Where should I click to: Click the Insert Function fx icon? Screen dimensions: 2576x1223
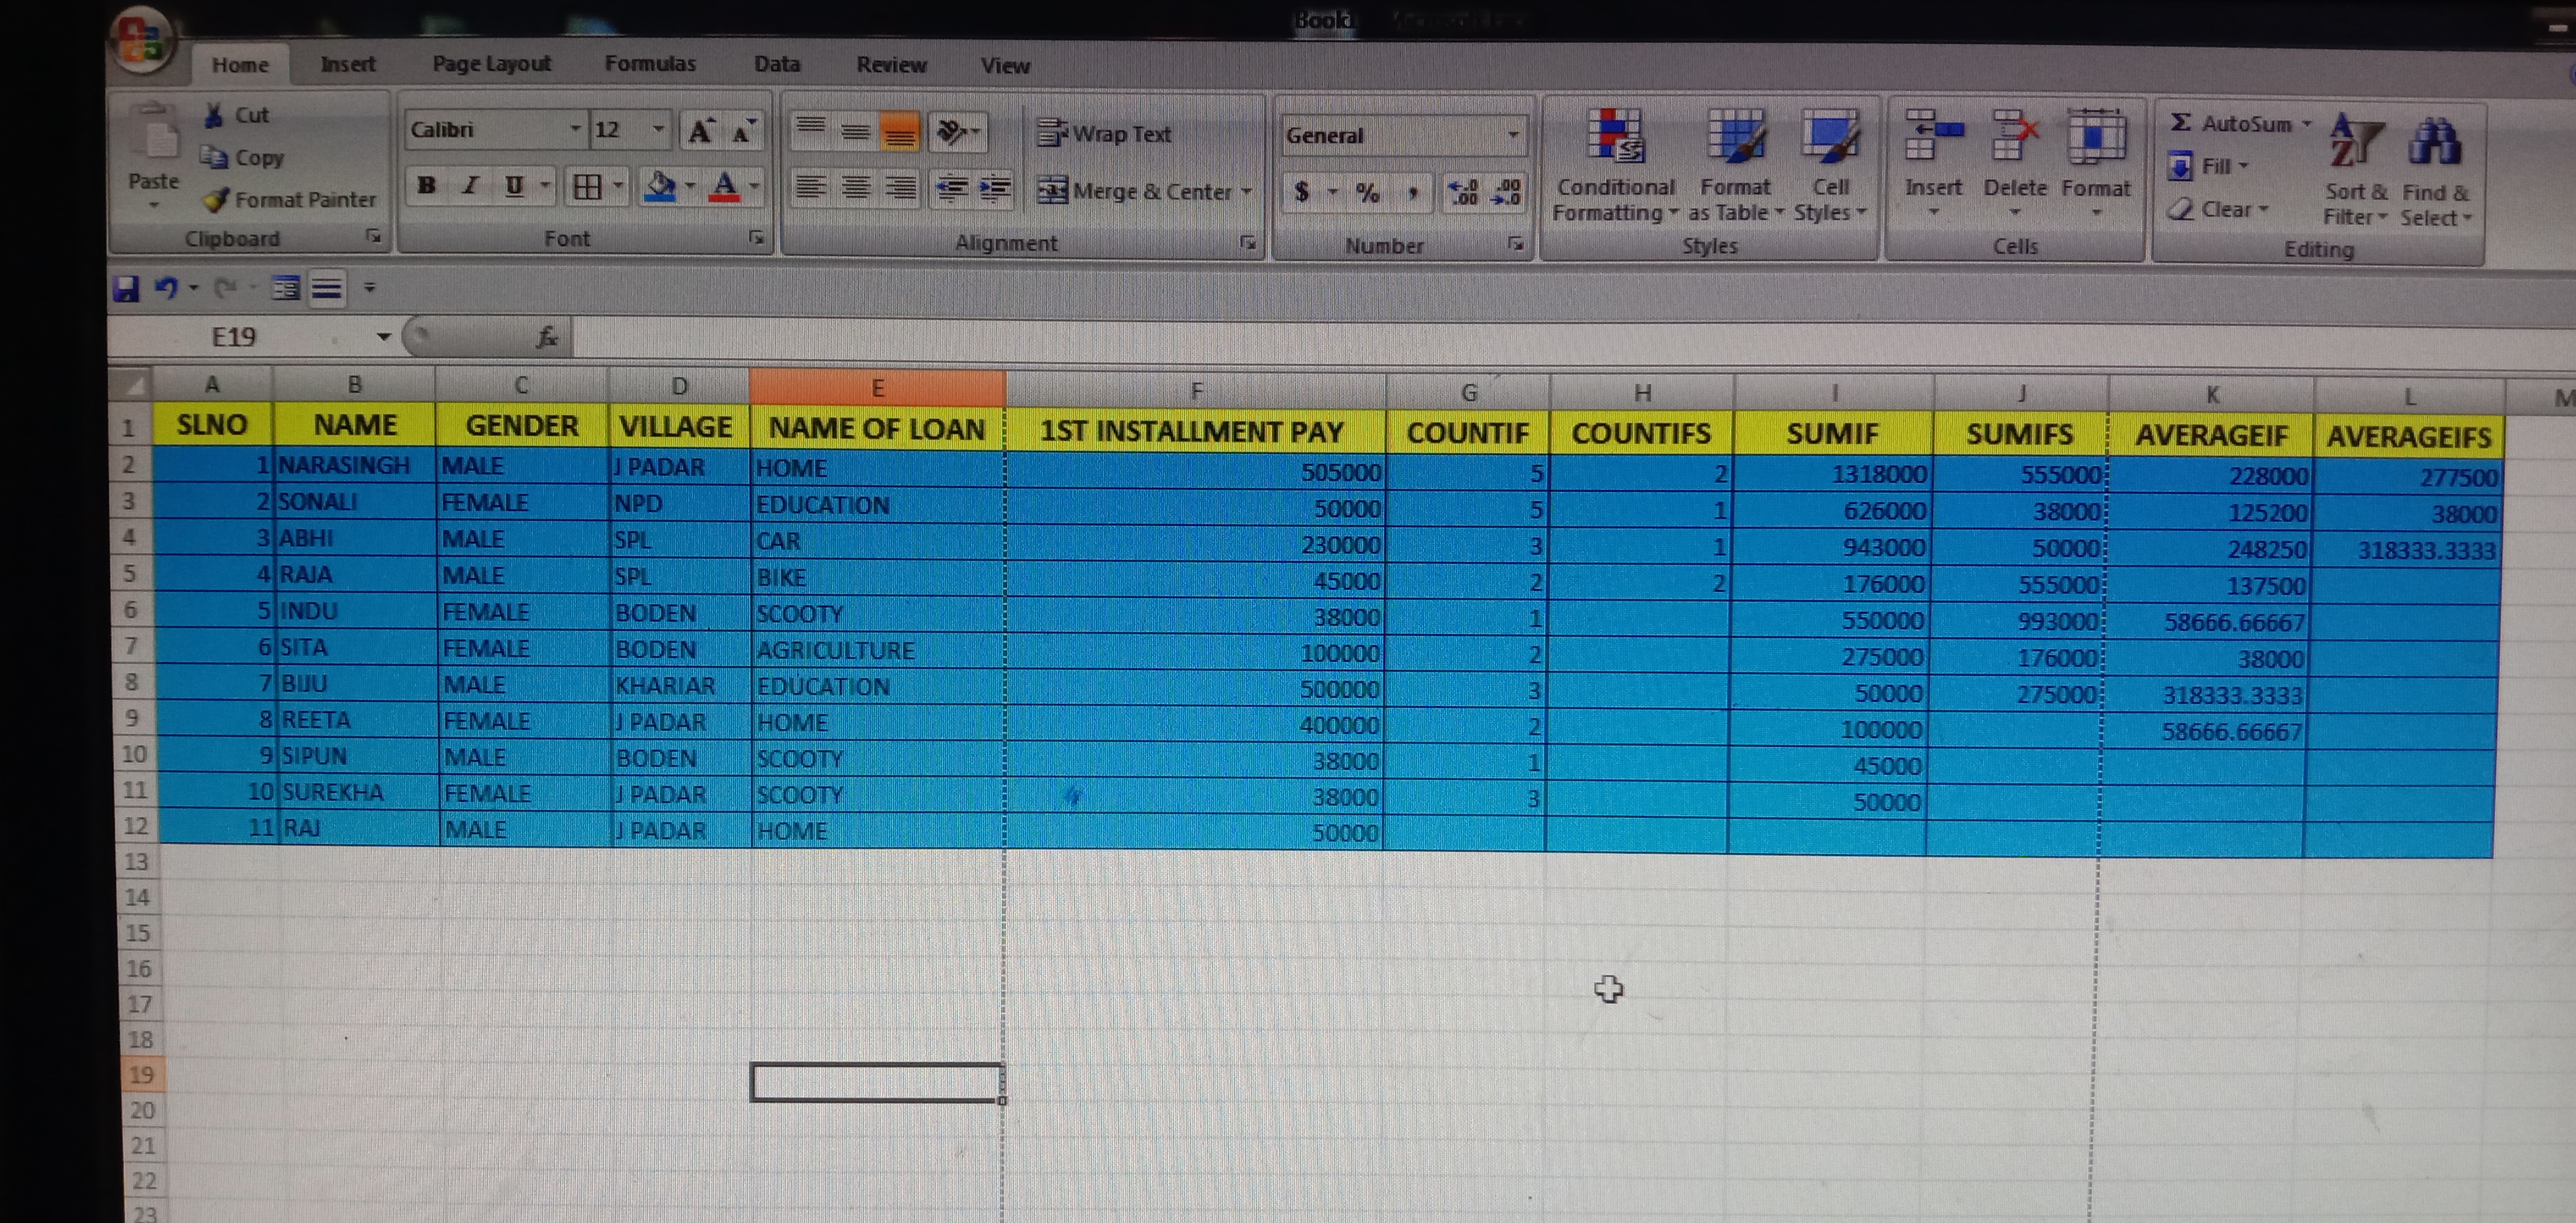click(547, 338)
